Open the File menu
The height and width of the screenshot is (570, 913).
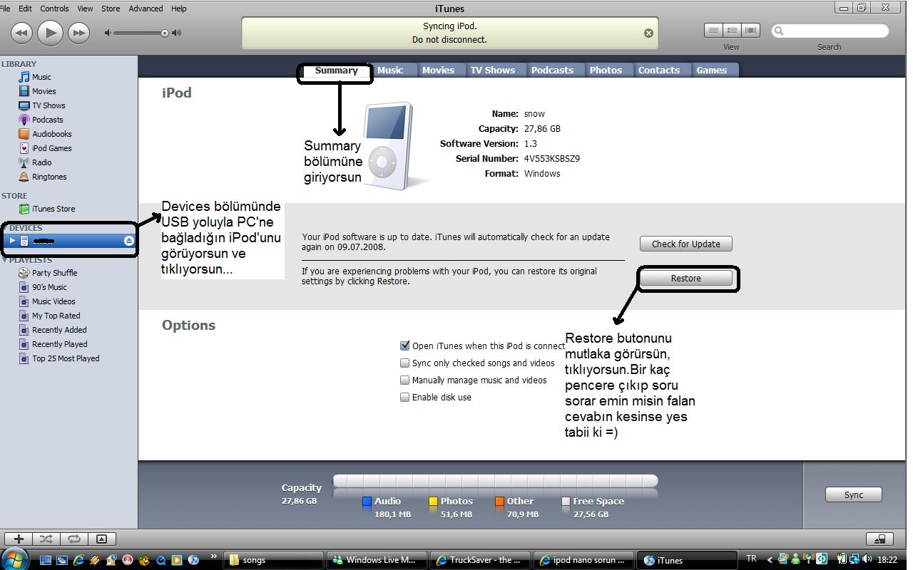pos(4,9)
